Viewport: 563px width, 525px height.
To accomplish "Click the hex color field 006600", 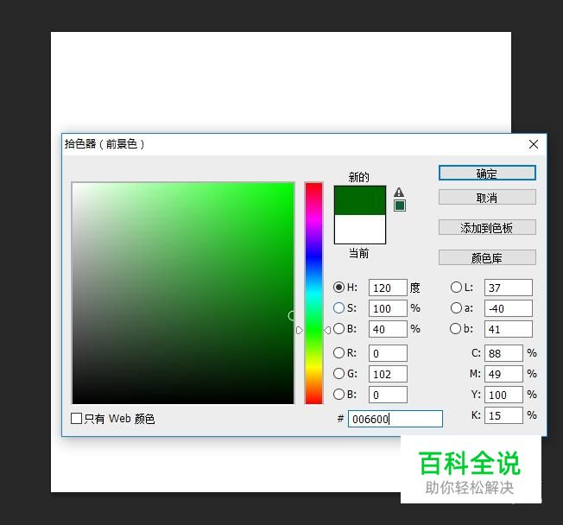I will click(395, 419).
